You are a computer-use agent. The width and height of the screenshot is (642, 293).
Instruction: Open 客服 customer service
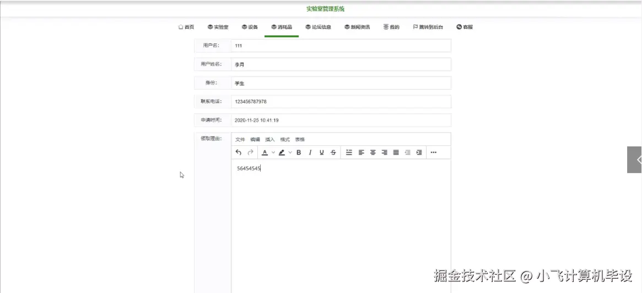tap(465, 27)
